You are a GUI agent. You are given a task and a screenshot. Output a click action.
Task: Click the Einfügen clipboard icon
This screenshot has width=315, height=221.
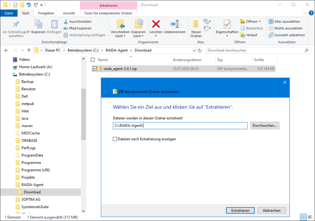[54, 24]
